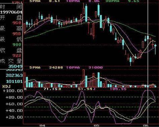The width and height of the screenshot is (159, 127).
Task: Click the volume axis label 101181
Action: coord(14,81)
